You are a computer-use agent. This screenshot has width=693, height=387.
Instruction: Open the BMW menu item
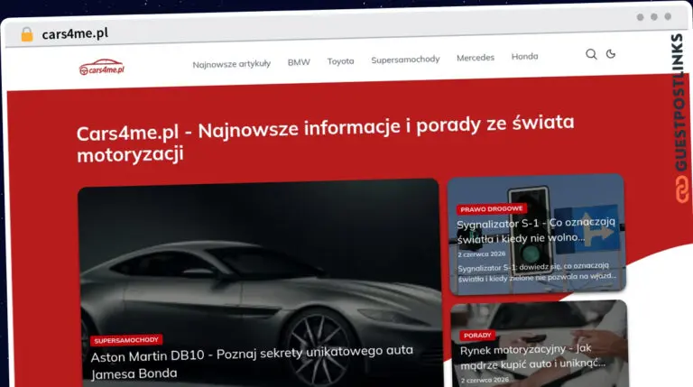[299, 62]
